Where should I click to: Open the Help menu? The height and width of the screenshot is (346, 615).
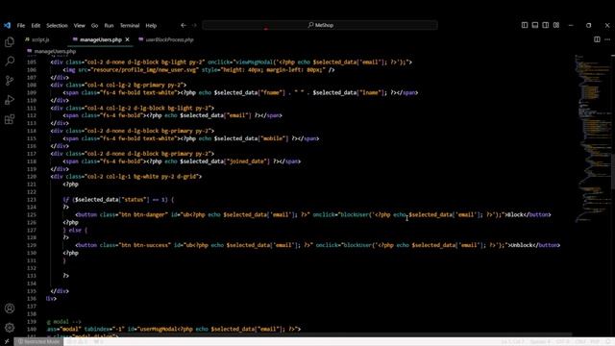click(x=151, y=26)
